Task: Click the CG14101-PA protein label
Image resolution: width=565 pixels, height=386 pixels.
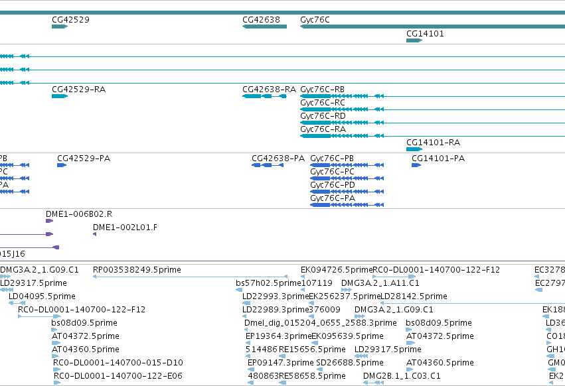Action: [439, 159]
